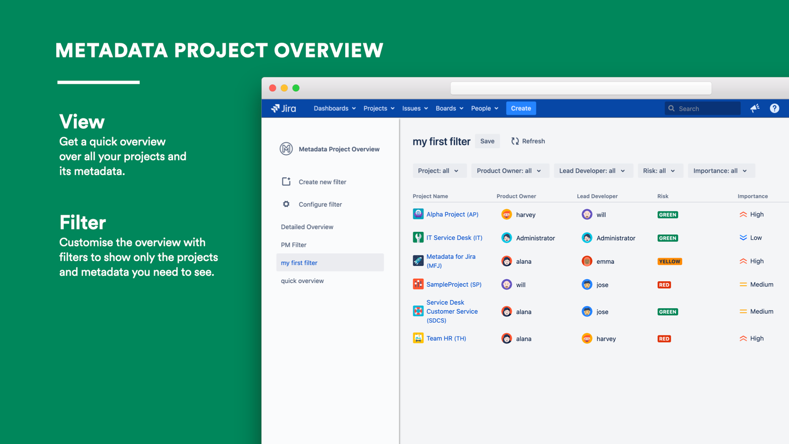Expand the Projects menu
The width and height of the screenshot is (789, 444).
(379, 109)
